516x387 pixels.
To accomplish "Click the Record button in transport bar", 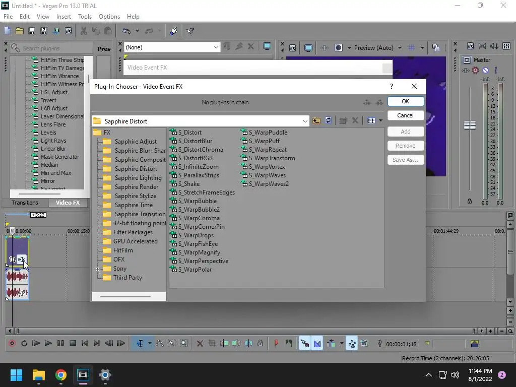I will coord(12,344).
